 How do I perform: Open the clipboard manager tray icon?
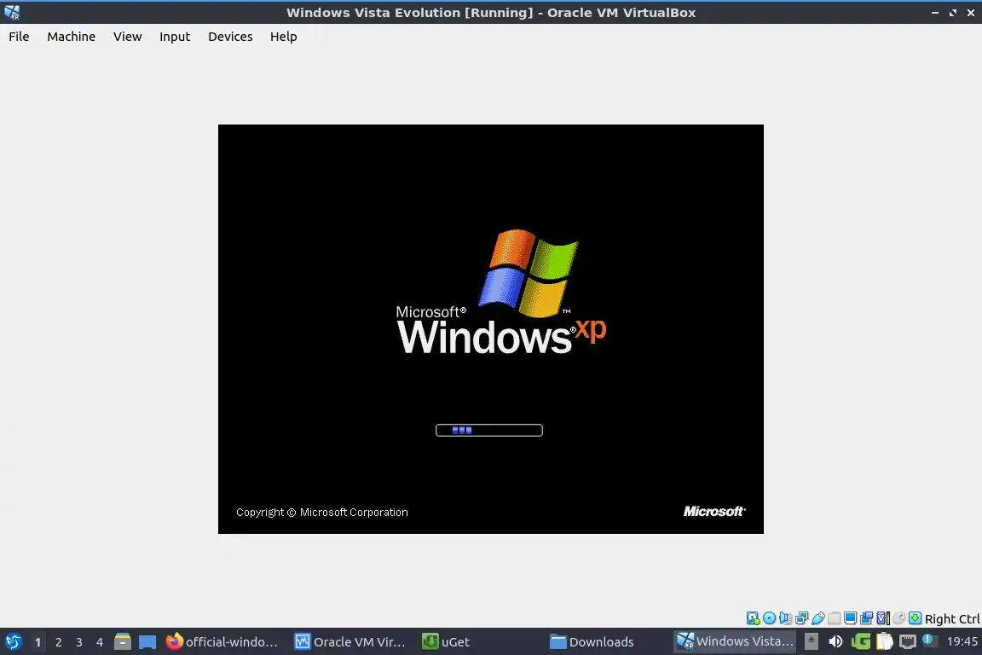pyautogui.click(x=884, y=641)
